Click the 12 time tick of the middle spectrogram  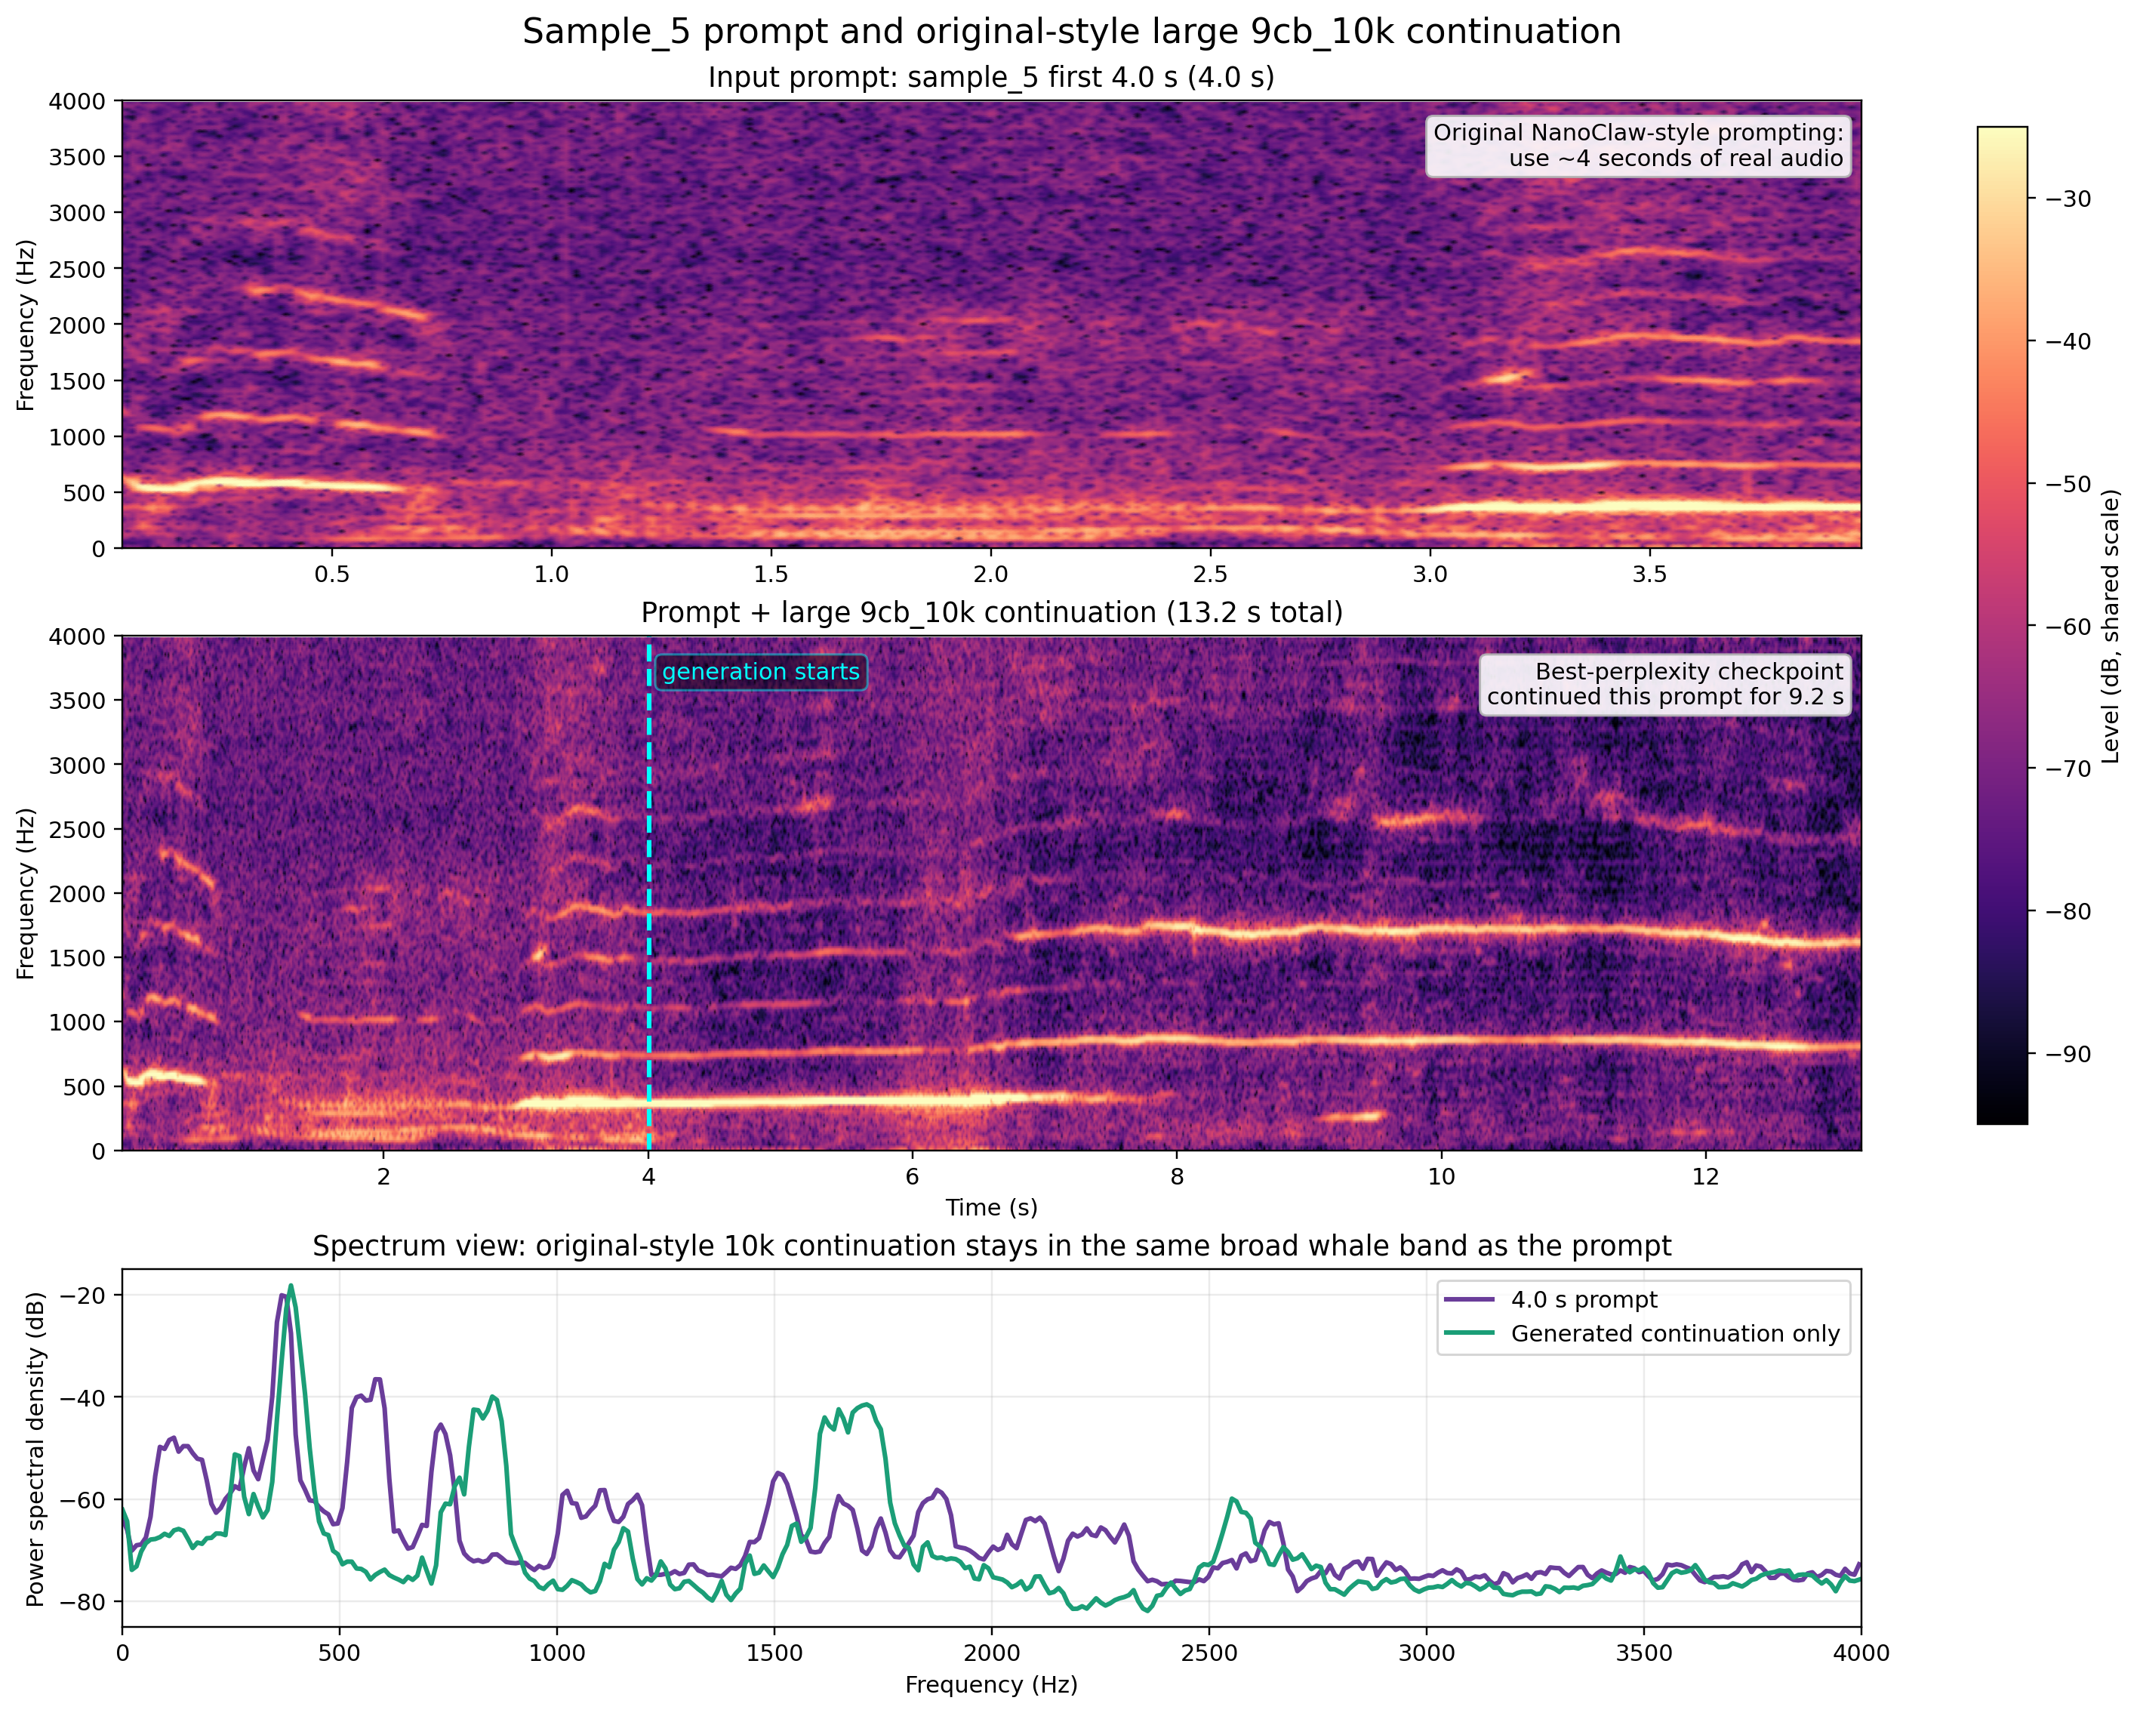1705,1176
